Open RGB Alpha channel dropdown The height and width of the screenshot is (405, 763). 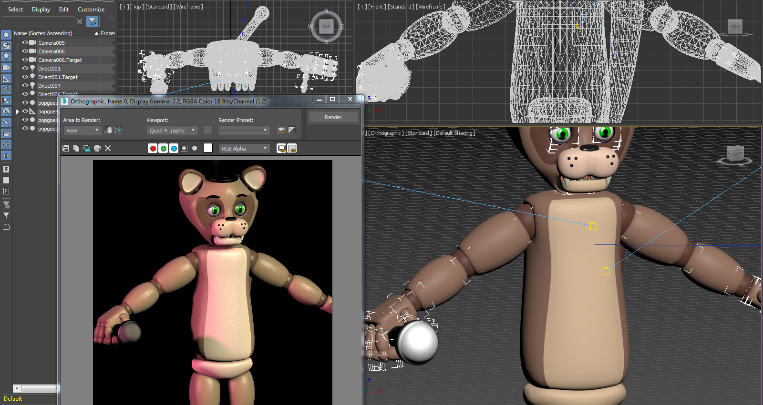(x=244, y=148)
